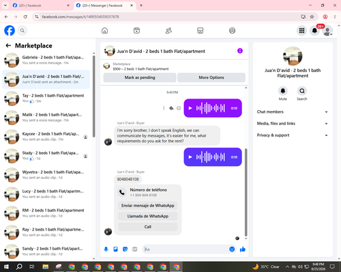Click chat messages vertical scrollbar
This screenshot has height=272, width=341.
click(x=246, y=192)
